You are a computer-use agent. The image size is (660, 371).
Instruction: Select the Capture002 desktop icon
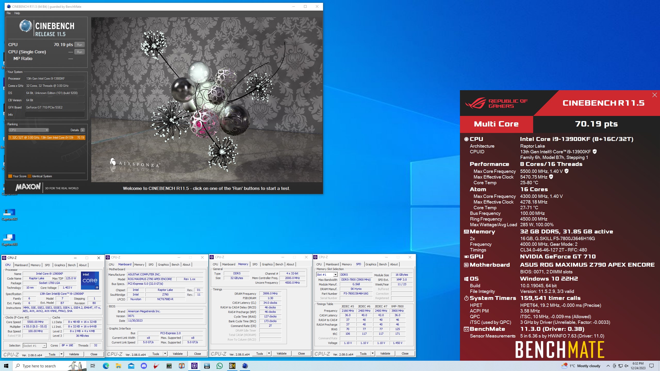pos(9,215)
